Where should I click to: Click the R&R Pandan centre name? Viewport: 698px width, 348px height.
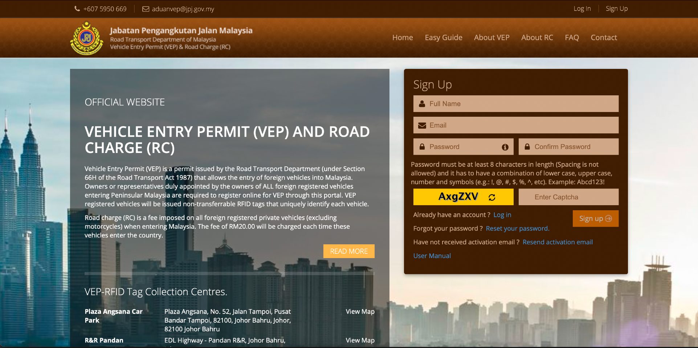tap(104, 340)
